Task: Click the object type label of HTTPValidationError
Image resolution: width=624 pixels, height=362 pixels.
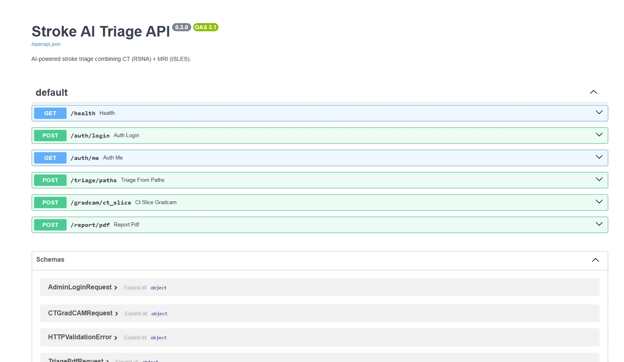Action: pyautogui.click(x=159, y=338)
